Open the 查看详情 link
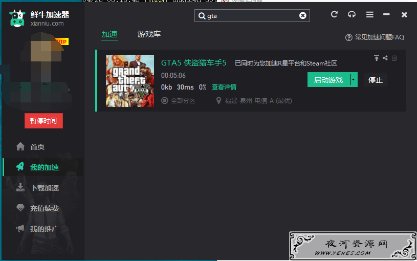 (224, 87)
